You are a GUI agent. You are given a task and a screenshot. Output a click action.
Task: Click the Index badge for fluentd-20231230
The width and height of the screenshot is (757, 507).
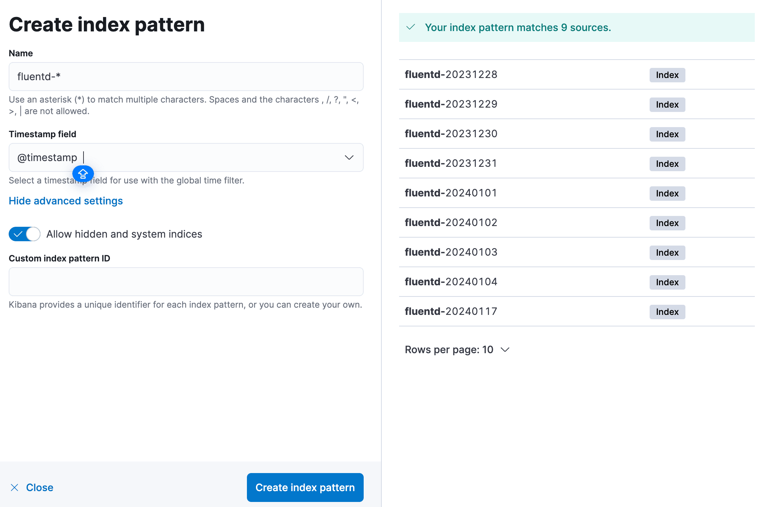tap(667, 134)
